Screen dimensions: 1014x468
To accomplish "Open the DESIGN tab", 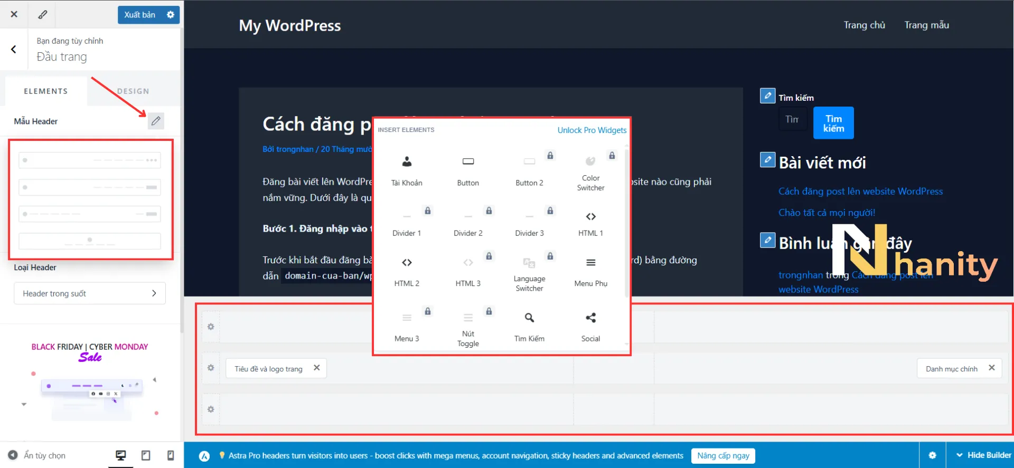I will pos(133,91).
